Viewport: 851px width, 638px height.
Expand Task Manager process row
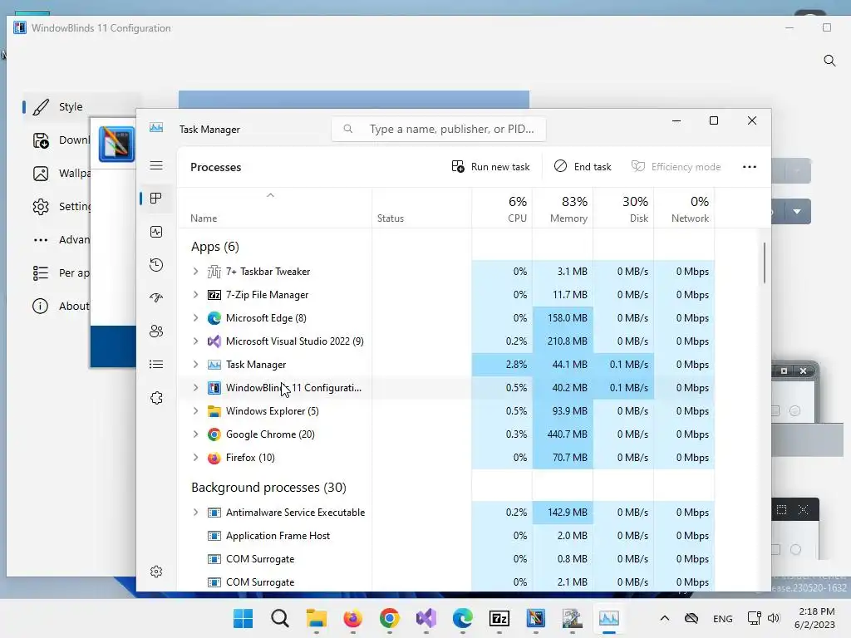(195, 365)
